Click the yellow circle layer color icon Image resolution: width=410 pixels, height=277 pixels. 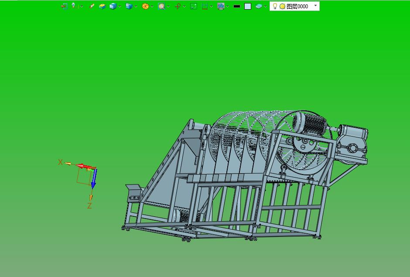pyautogui.click(x=282, y=7)
